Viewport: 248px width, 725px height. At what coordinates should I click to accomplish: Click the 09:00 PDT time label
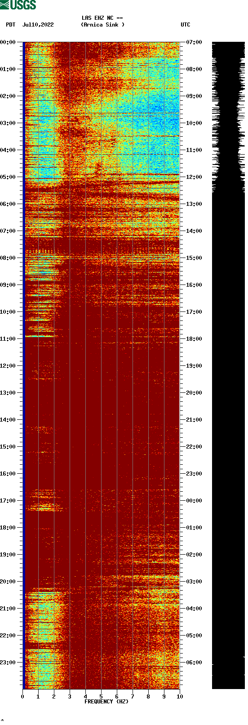(x=8, y=285)
